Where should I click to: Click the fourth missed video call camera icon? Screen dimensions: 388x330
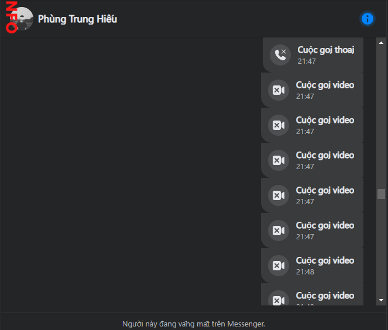(x=278, y=196)
